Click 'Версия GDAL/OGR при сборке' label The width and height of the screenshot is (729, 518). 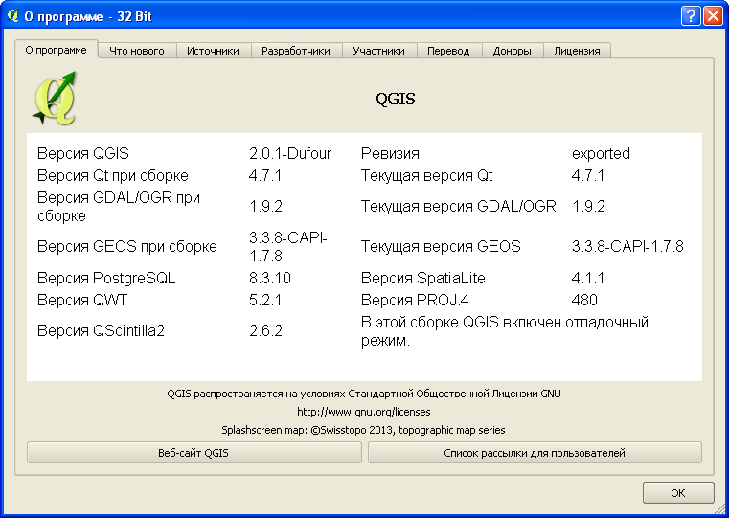pos(119,206)
